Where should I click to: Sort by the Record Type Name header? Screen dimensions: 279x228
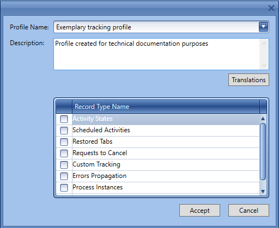coord(166,107)
